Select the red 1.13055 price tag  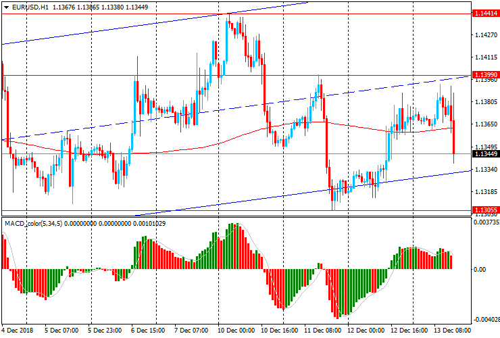point(486,210)
